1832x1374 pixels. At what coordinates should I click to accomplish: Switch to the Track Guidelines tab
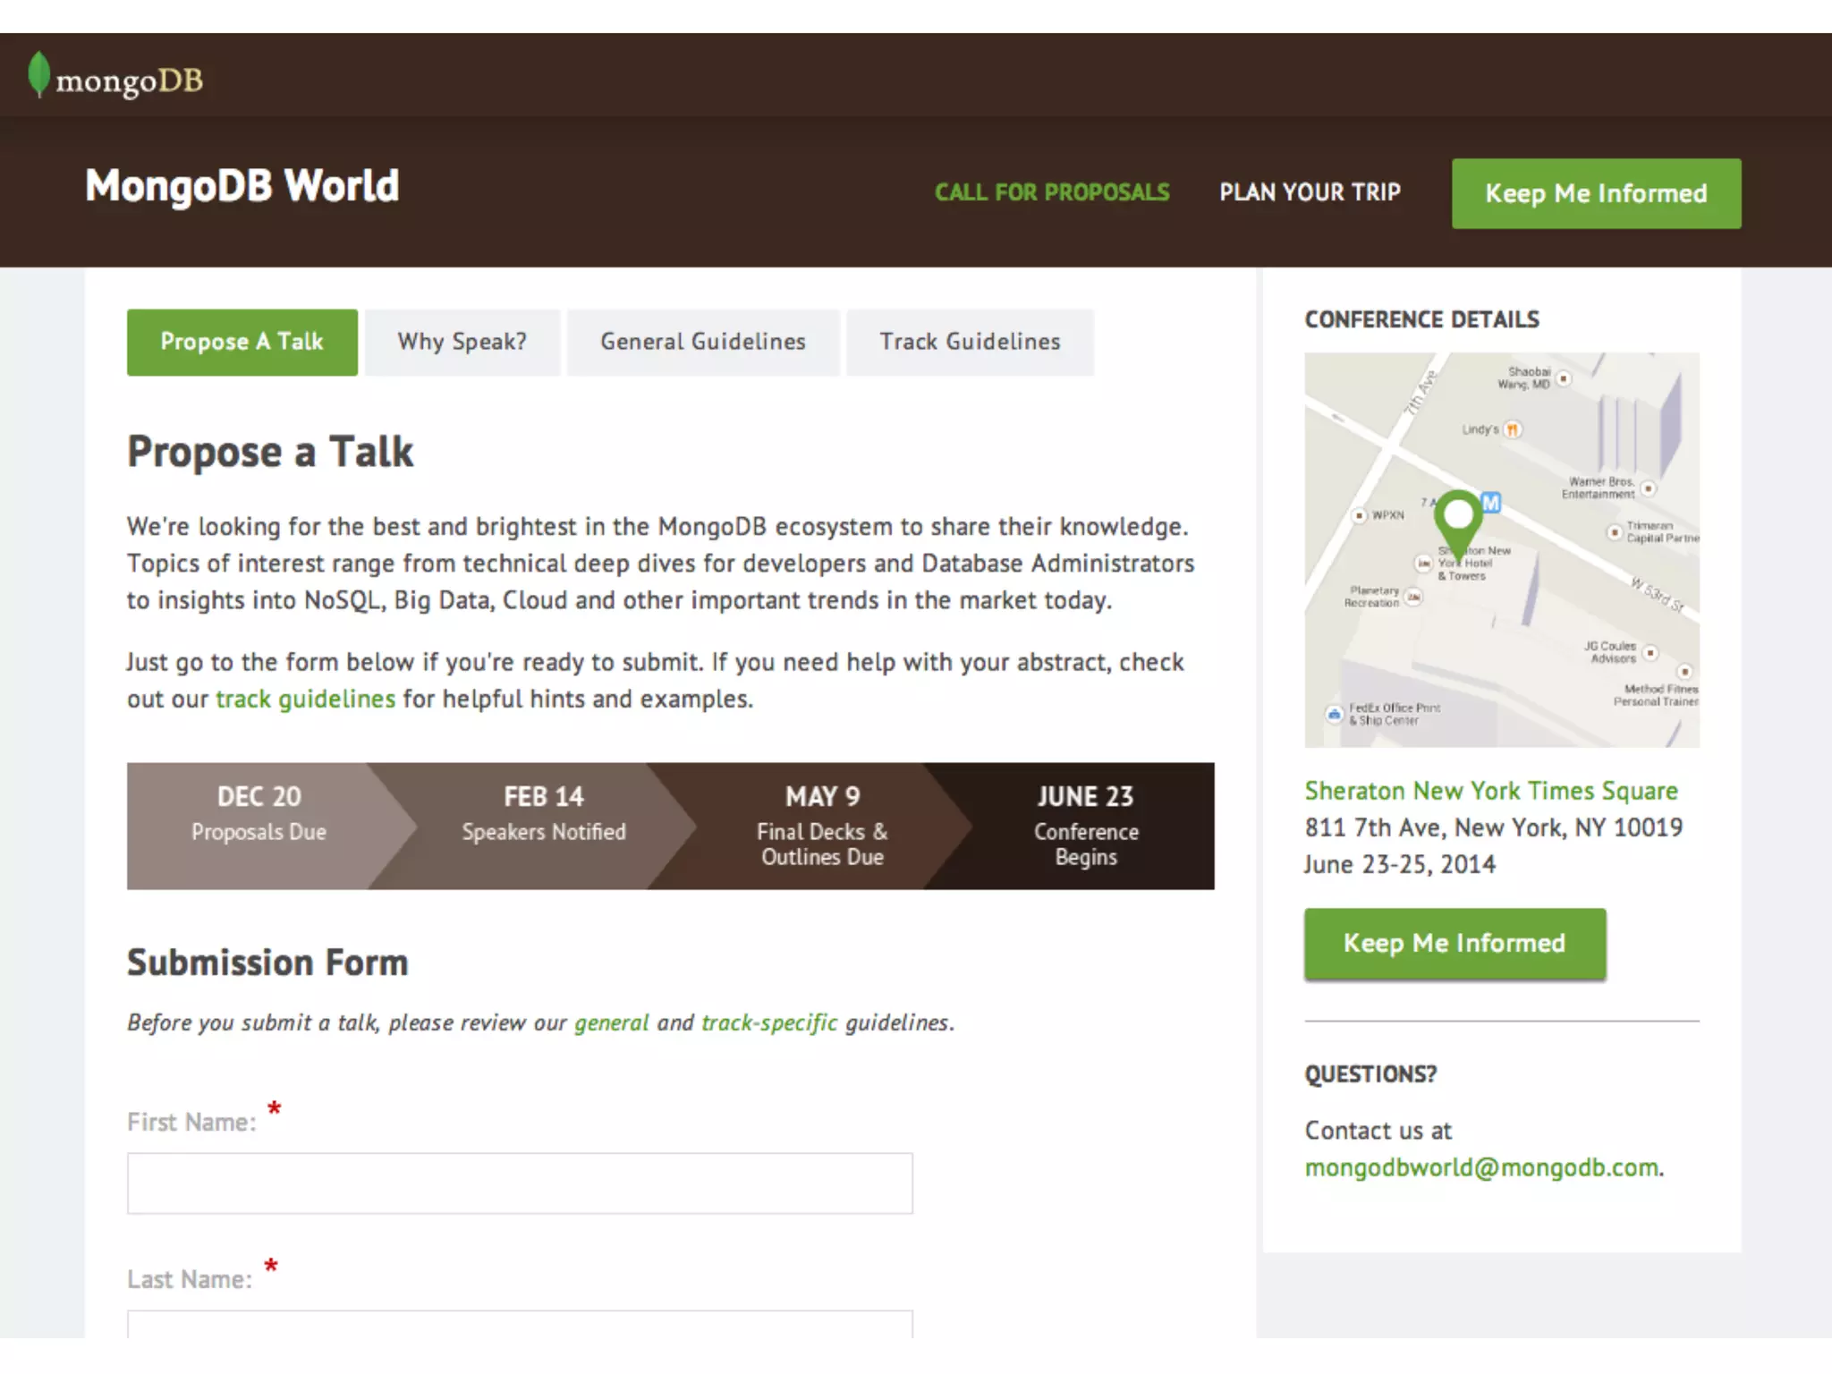click(x=970, y=342)
